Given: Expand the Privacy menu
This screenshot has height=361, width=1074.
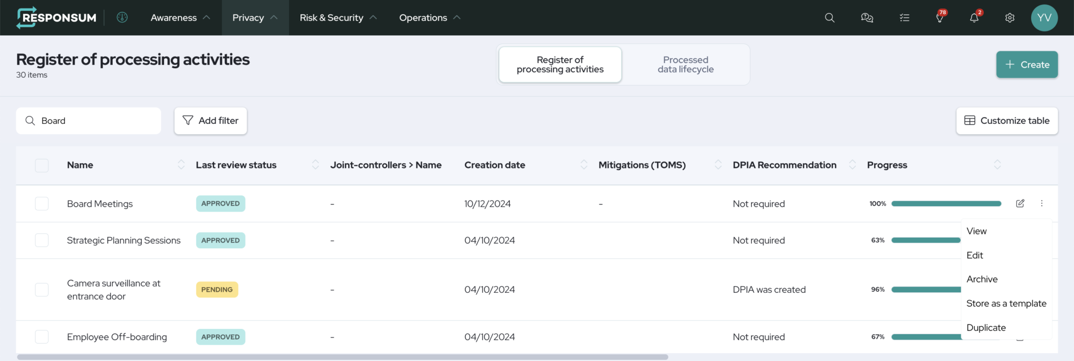Looking at the screenshot, I should tap(255, 18).
